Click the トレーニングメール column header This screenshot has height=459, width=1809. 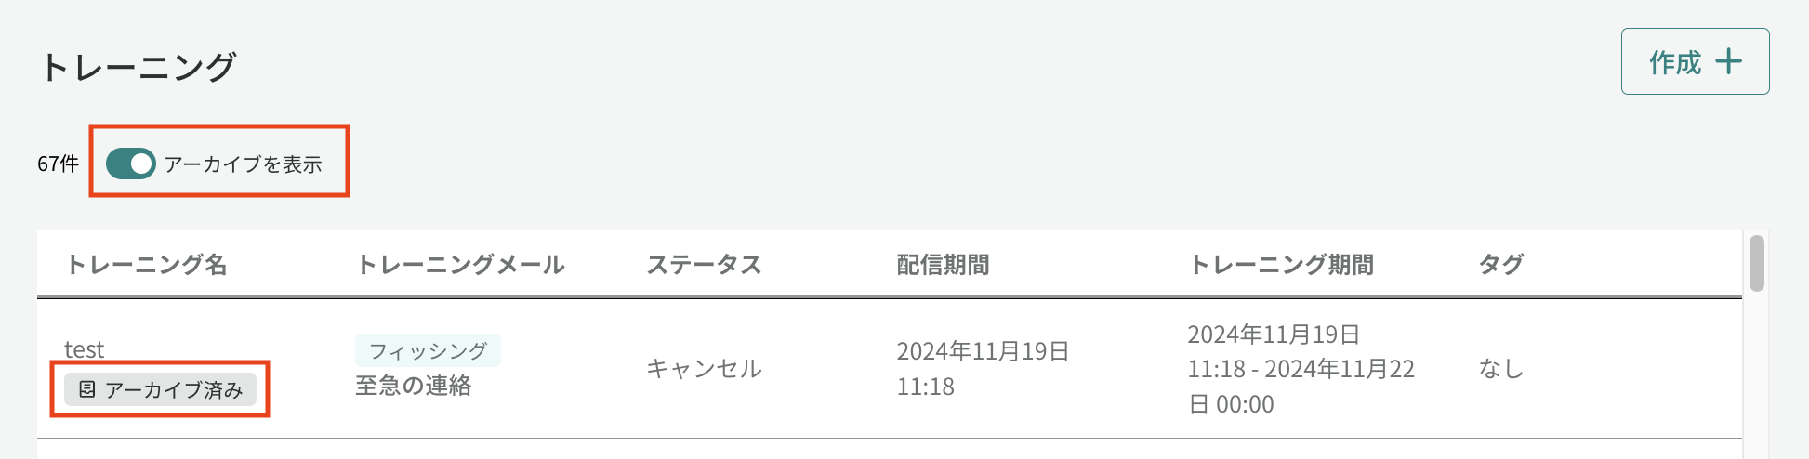tap(460, 265)
